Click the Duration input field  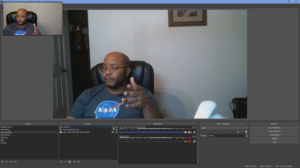[226, 136]
